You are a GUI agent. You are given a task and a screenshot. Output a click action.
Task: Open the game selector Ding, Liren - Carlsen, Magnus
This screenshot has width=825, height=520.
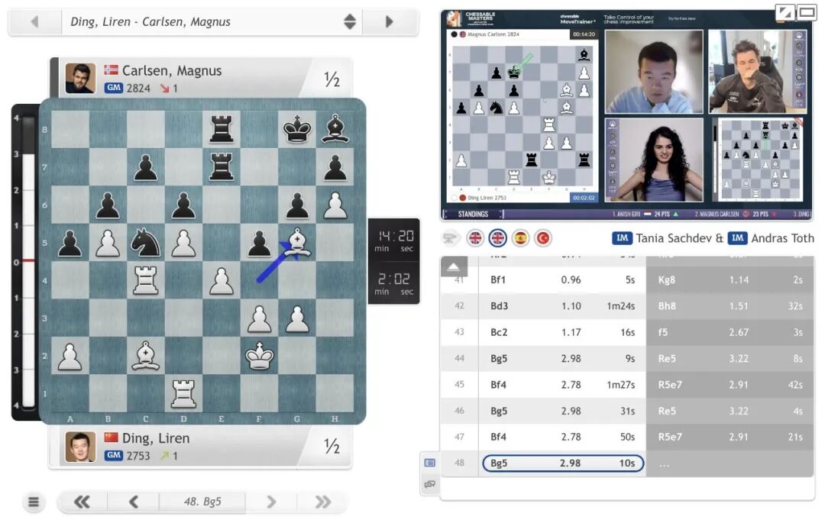pyautogui.click(x=212, y=21)
